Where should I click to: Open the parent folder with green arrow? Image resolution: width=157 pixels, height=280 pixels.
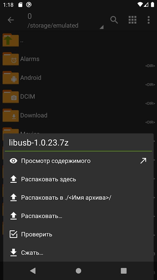click(x=11, y=40)
